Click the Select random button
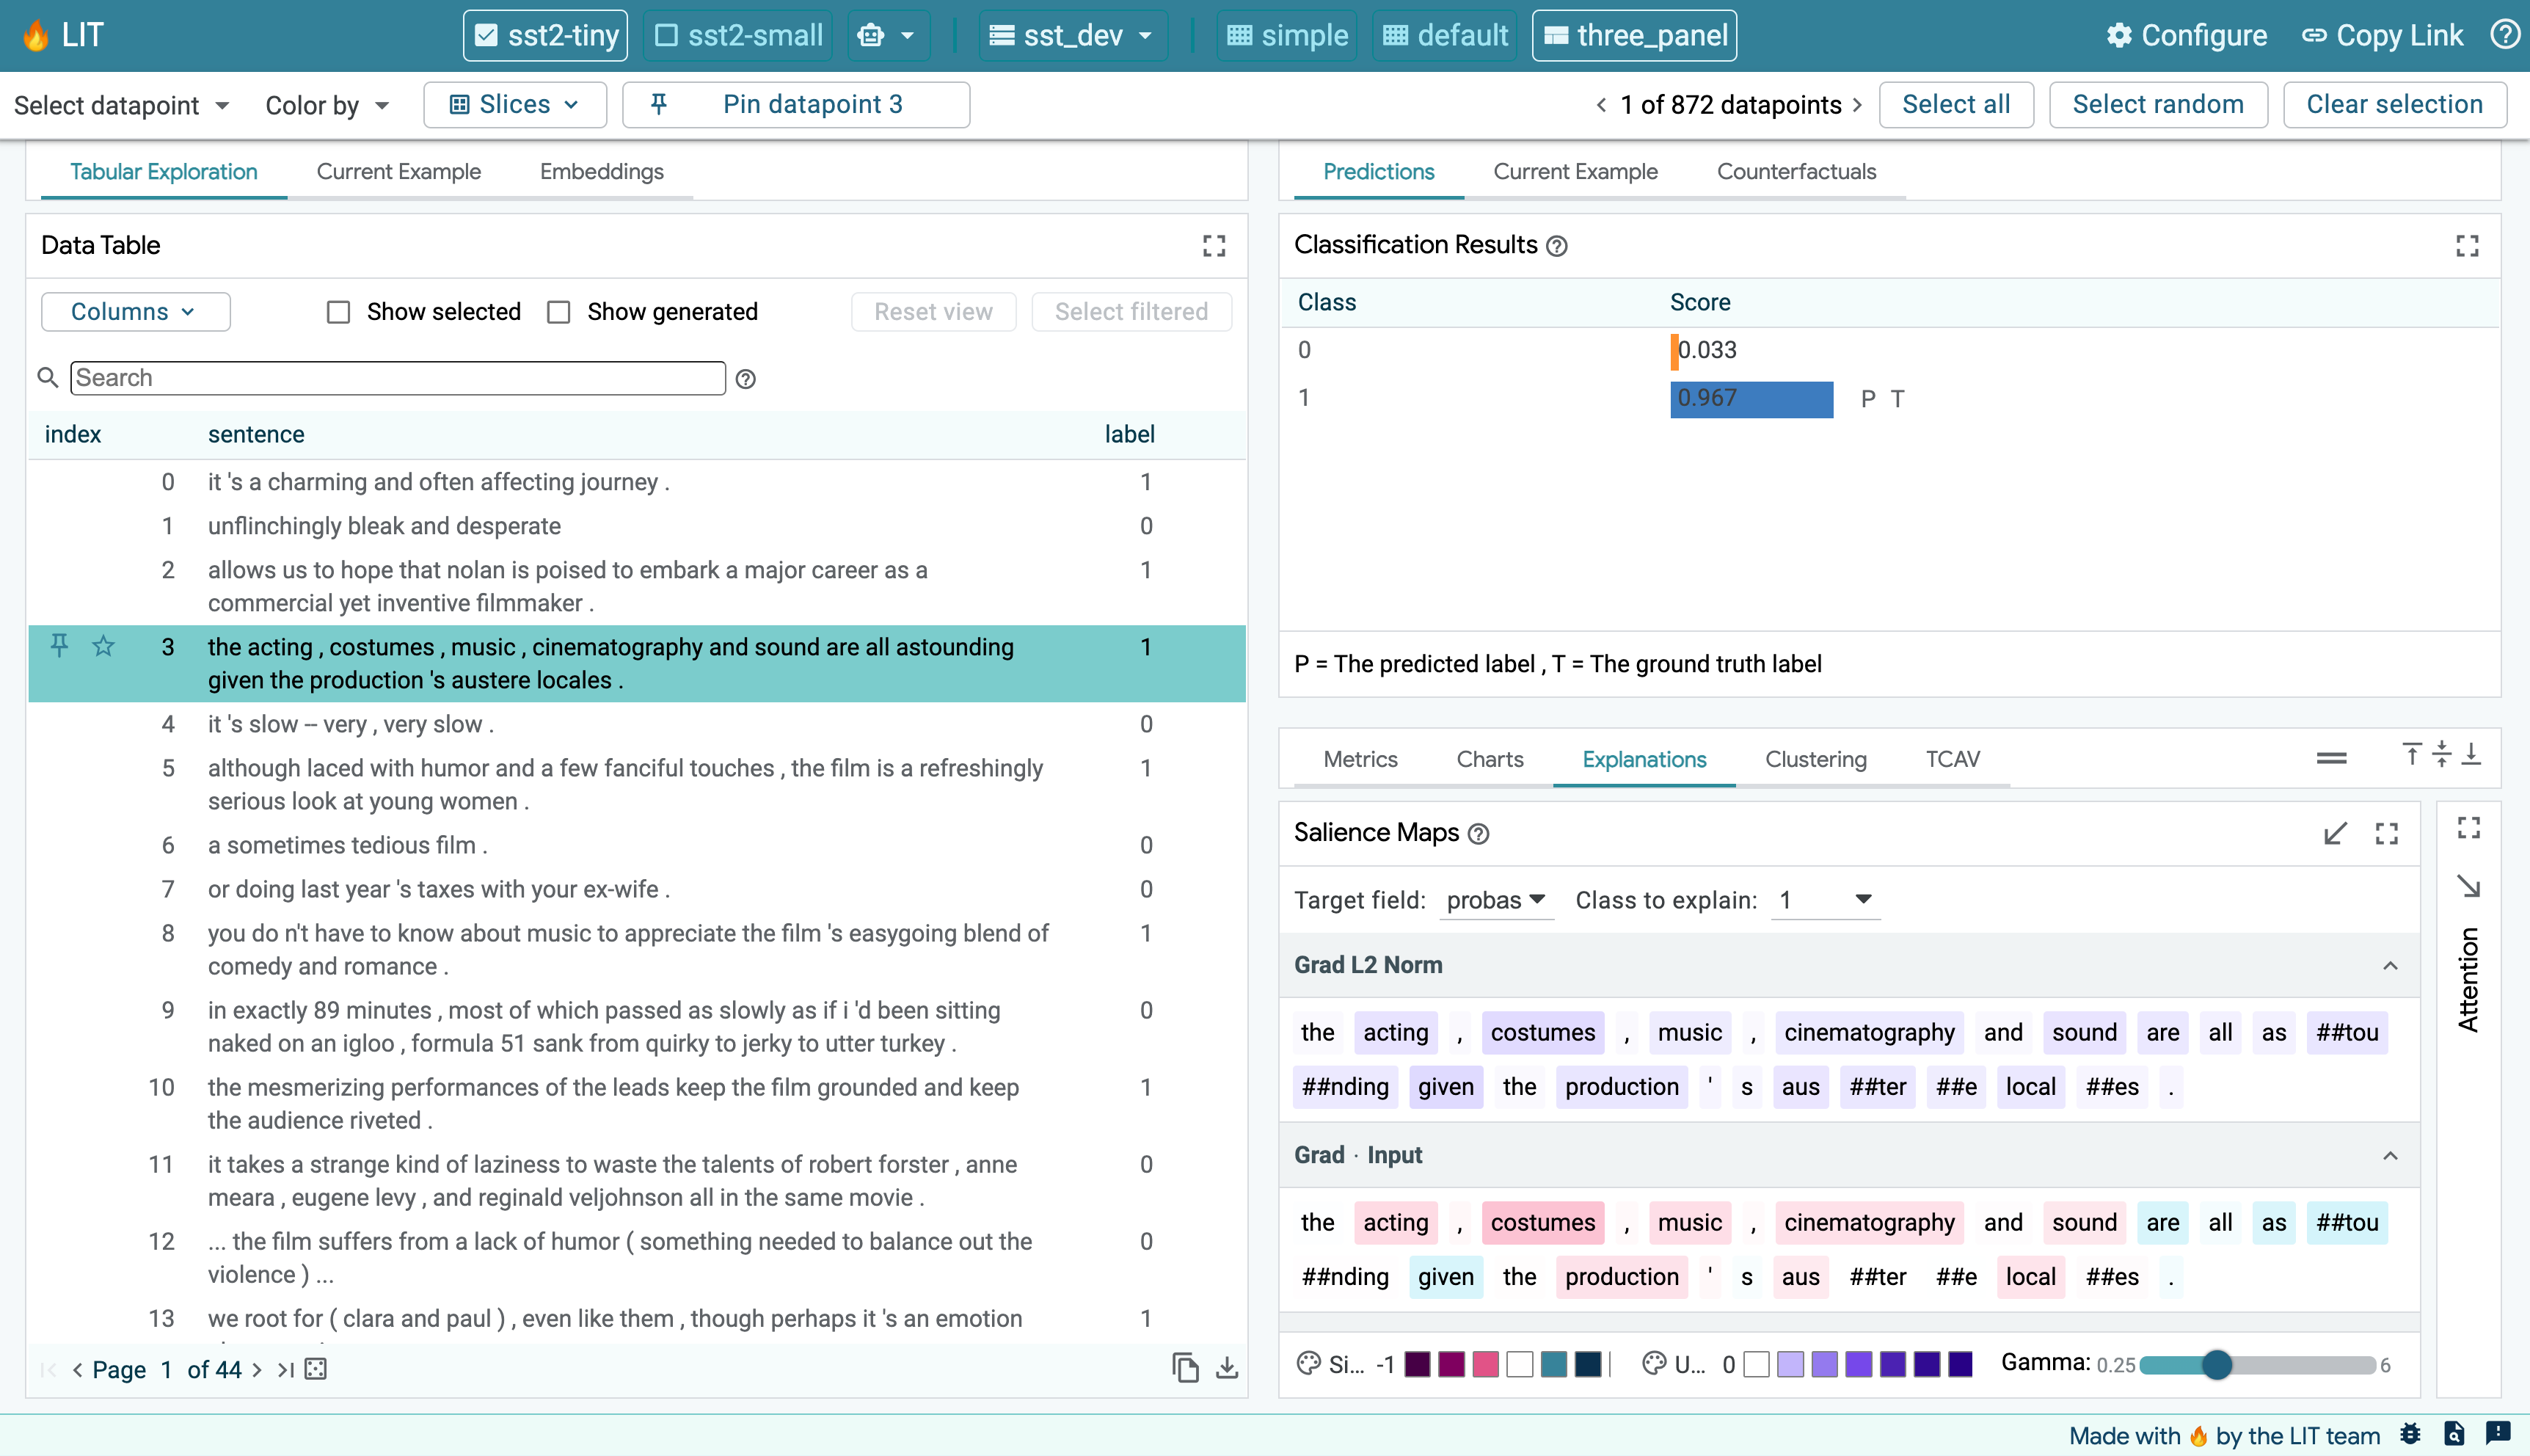This screenshot has height=1456, width=2530. pos(2158,104)
